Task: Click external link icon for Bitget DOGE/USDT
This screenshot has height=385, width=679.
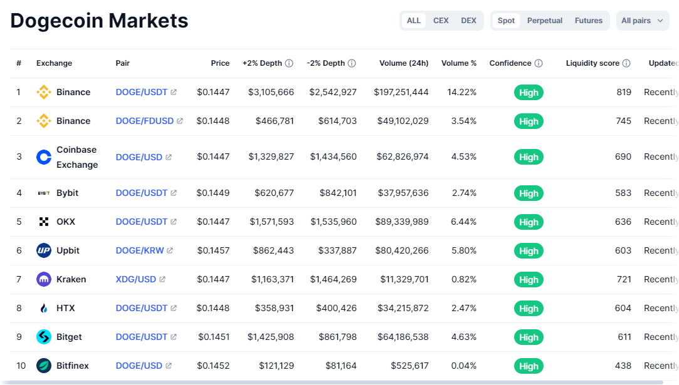Action: pos(173,337)
